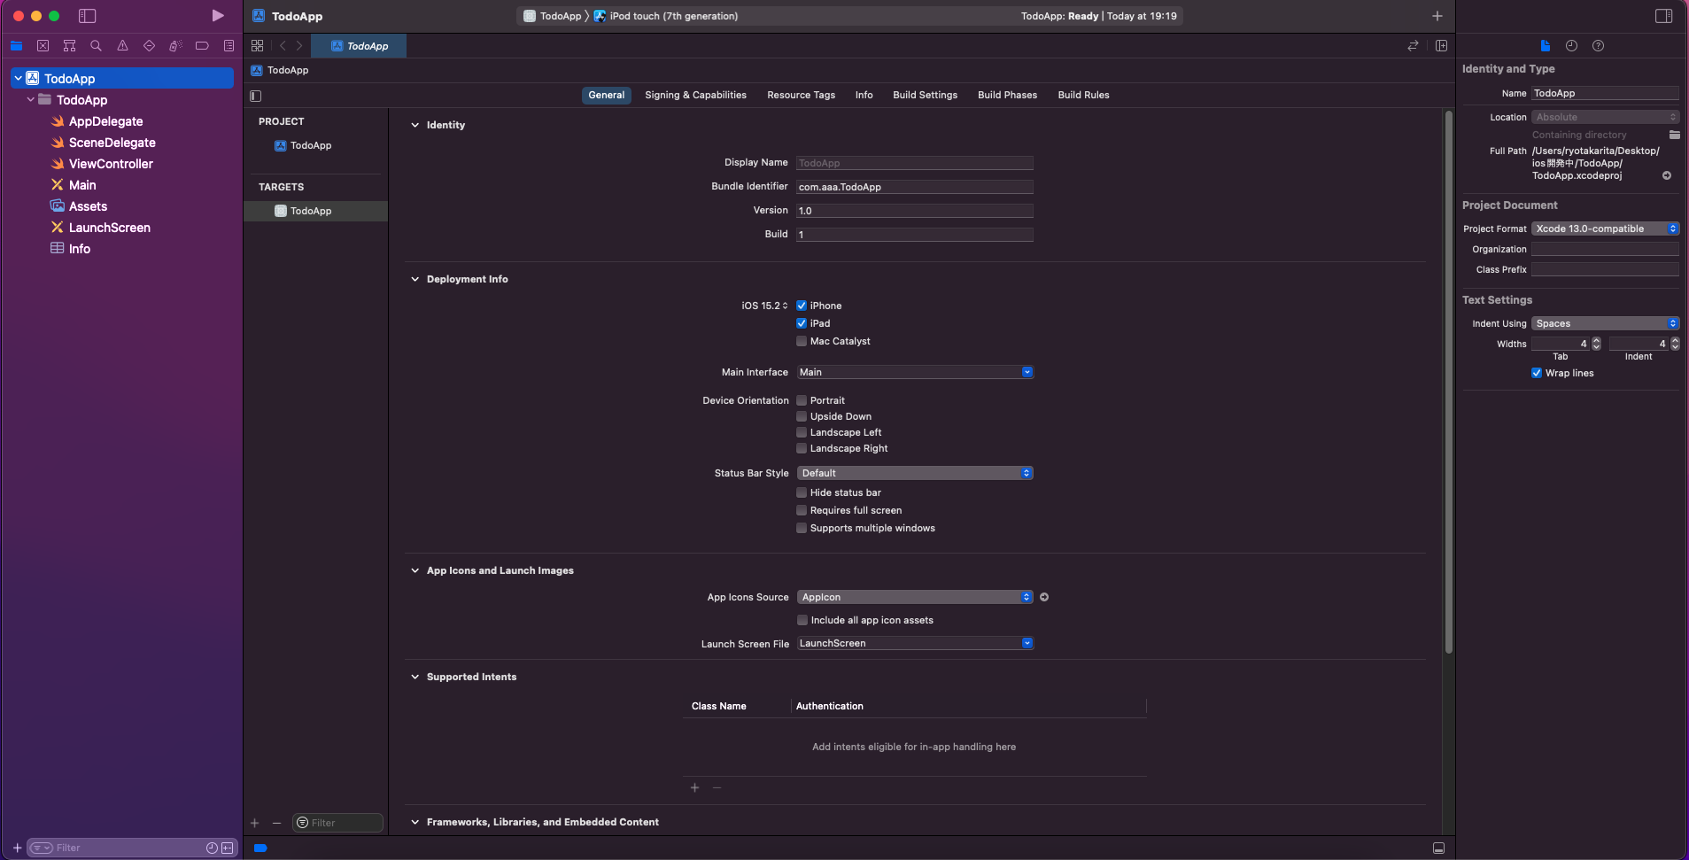Go forward in editor history
1689x860 pixels.
299,45
